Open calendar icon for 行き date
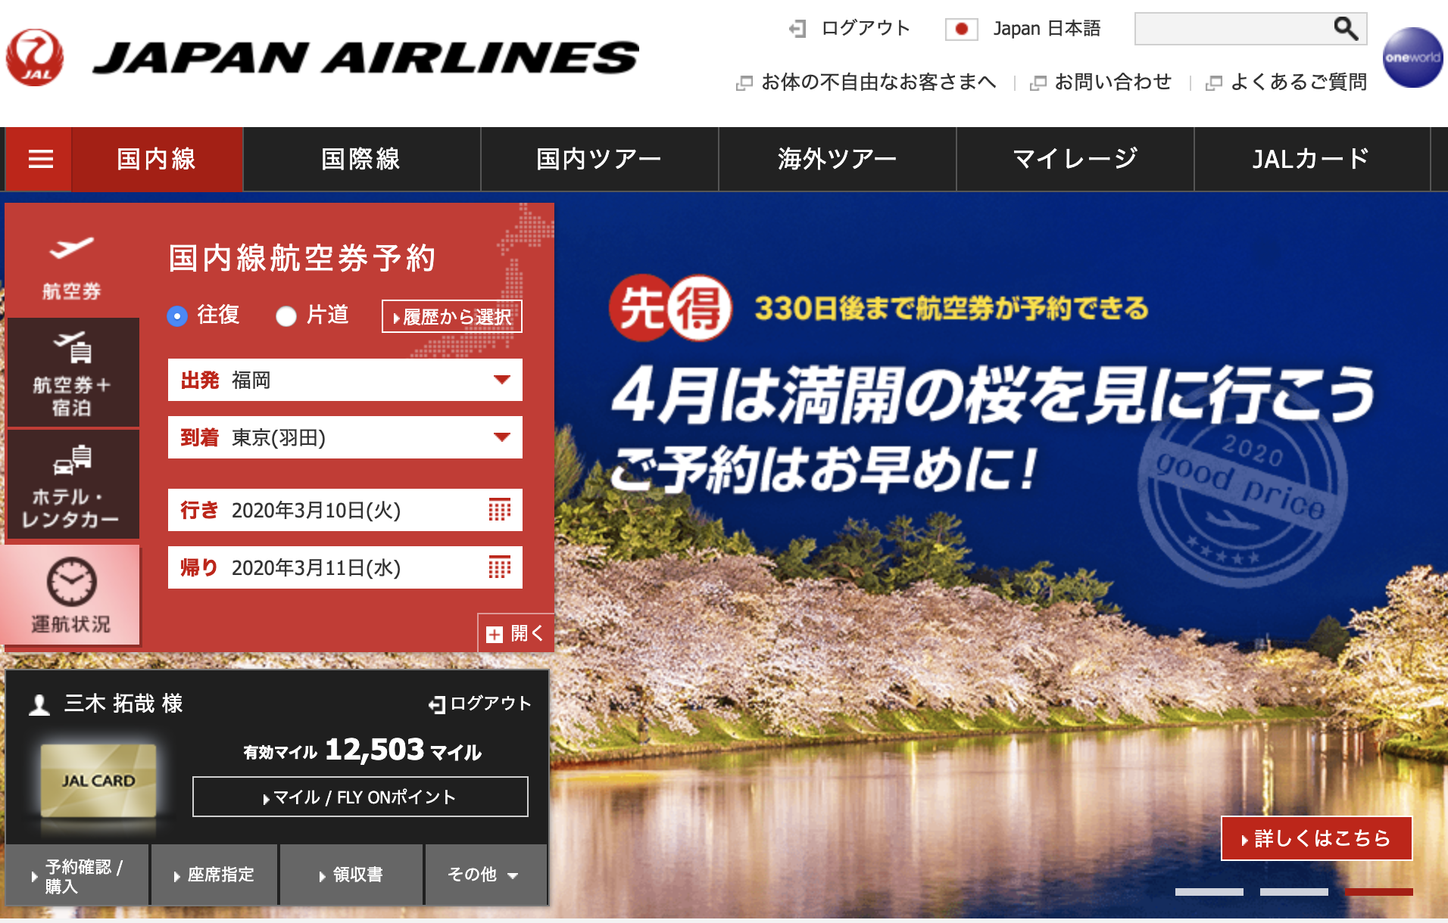 pos(500,509)
